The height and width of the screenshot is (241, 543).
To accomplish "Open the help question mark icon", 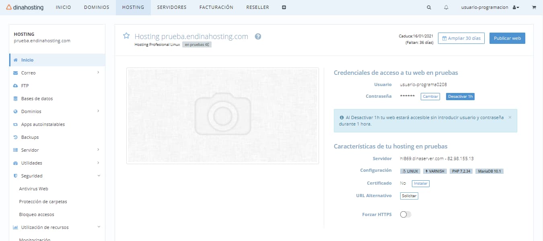I will (x=258, y=37).
